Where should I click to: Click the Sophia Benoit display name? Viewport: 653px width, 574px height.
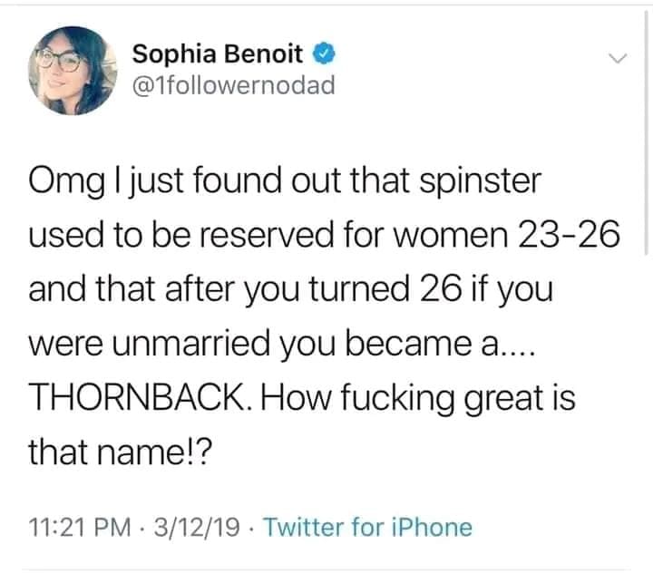point(219,54)
